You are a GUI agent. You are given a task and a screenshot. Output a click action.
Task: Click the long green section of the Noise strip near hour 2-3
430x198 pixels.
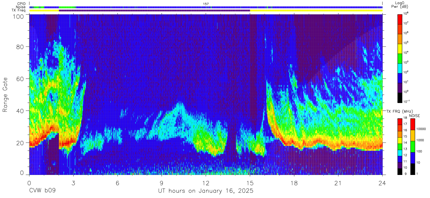tap(68, 7)
